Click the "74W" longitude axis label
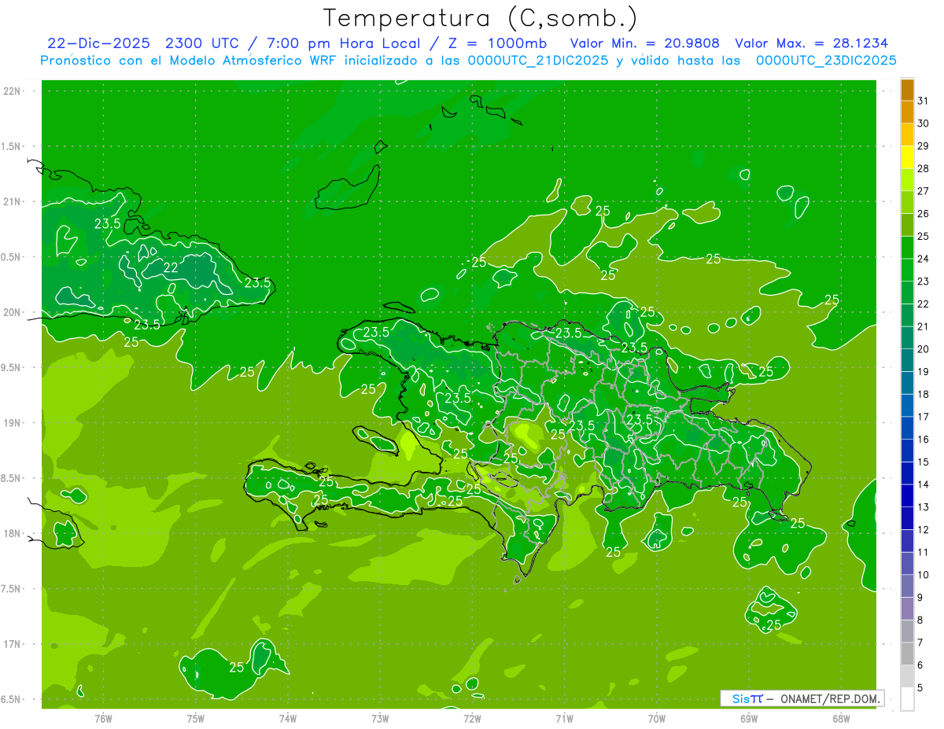 [x=288, y=718]
